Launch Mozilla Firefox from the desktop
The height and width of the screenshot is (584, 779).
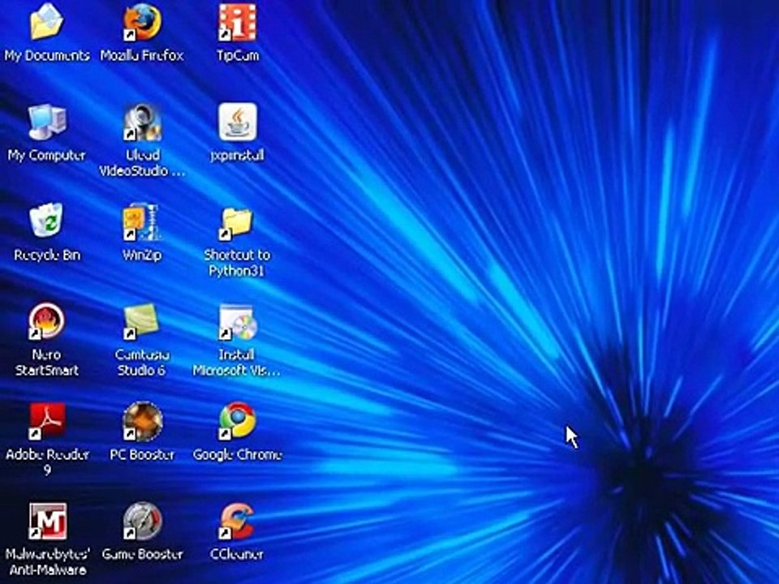(142, 23)
